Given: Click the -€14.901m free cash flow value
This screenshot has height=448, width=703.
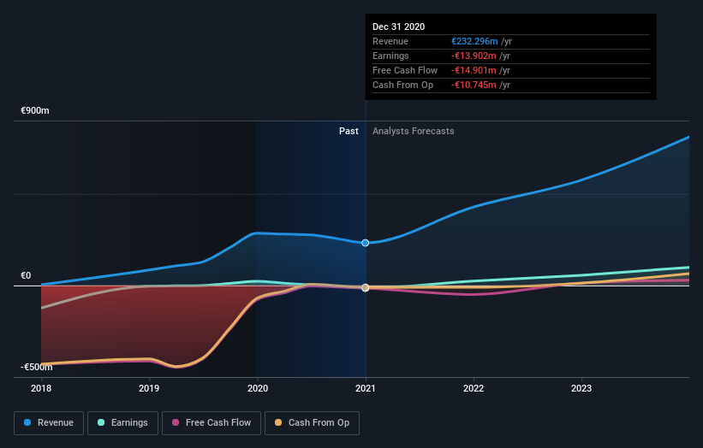Looking at the screenshot, I should pos(474,70).
